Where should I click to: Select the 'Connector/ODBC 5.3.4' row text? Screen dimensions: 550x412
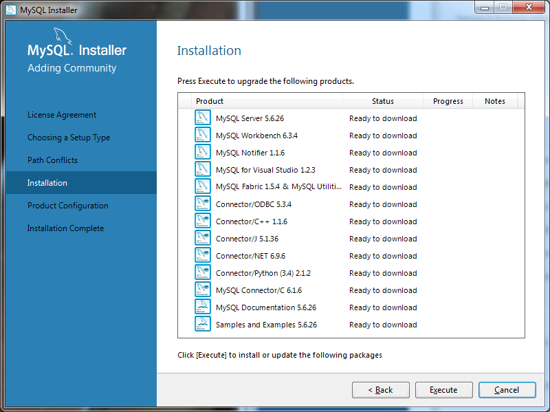tap(254, 204)
